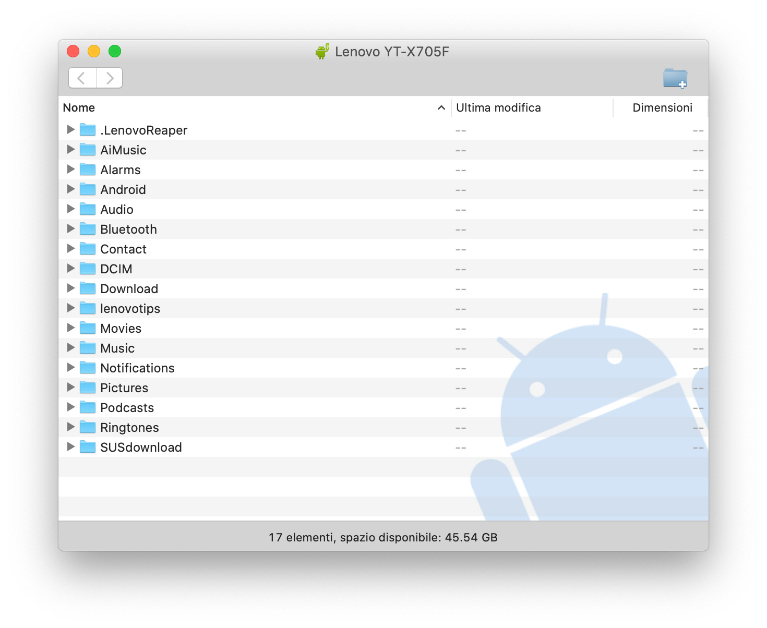Screen dimensions: 767x628
Task: Expand the Notifications folder triangle
Action: (x=71, y=367)
